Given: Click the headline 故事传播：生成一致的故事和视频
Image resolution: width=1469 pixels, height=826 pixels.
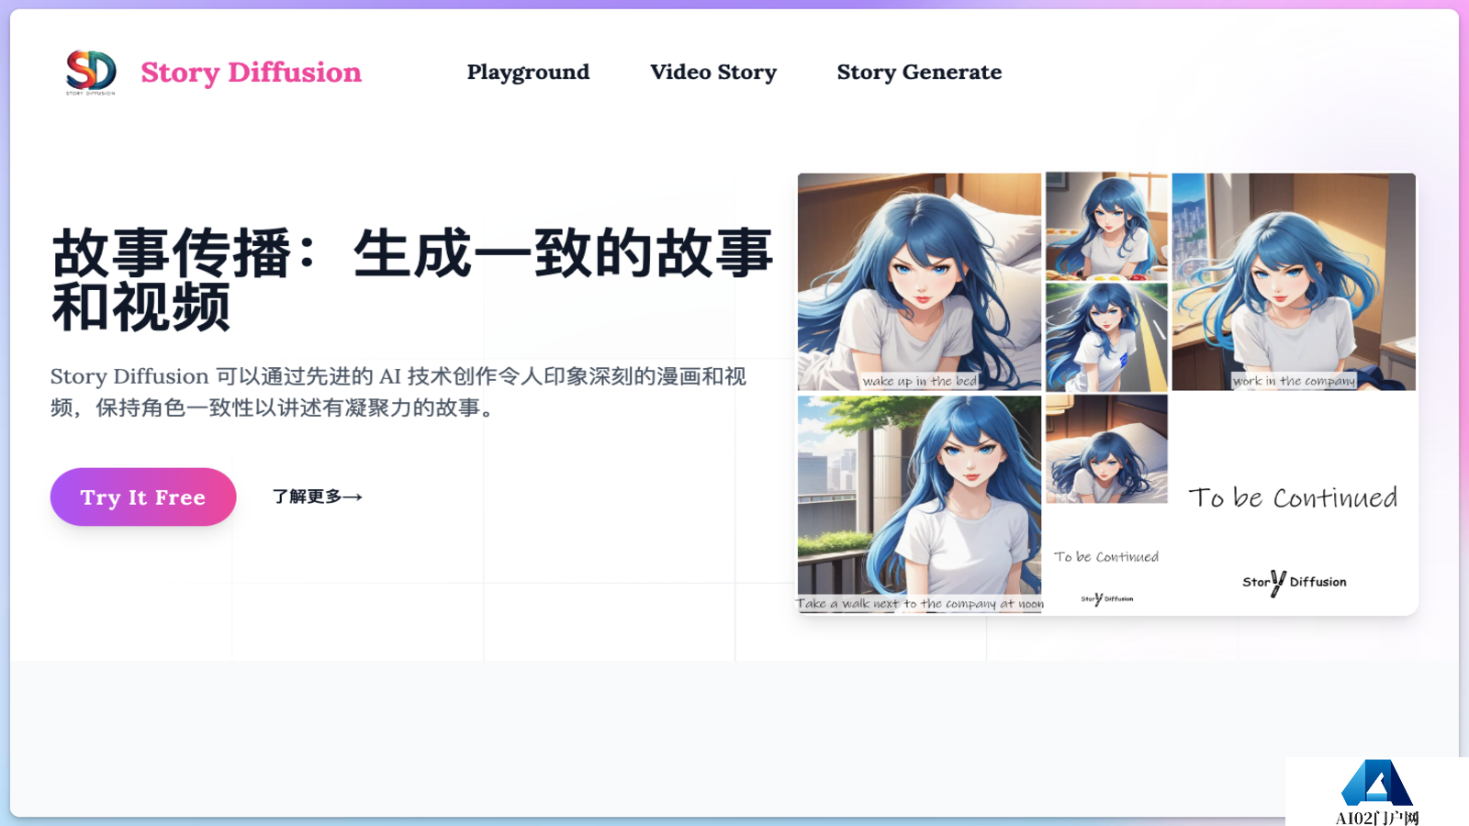Looking at the screenshot, I should click(412, 280).
